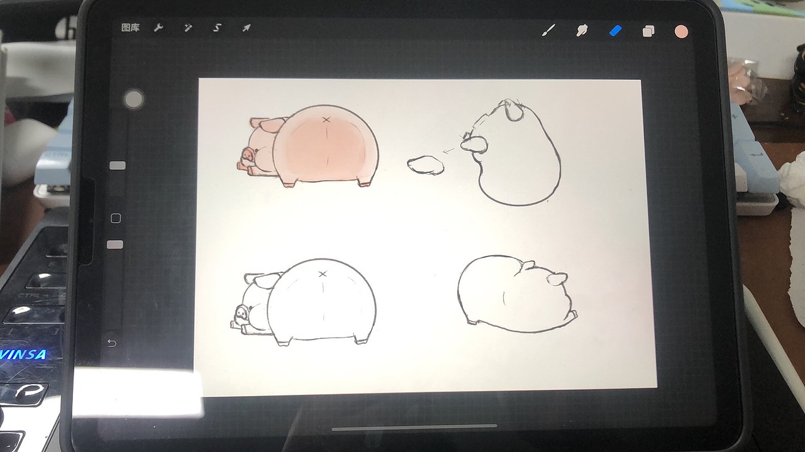
Task: Open the active peach color swatch
Action: pyautogui.click(x=682, y=30)
